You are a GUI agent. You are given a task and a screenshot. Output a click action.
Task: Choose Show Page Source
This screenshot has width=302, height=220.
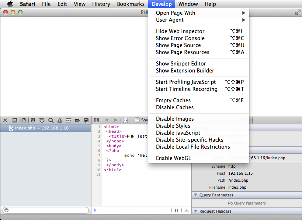coord(199,45)
